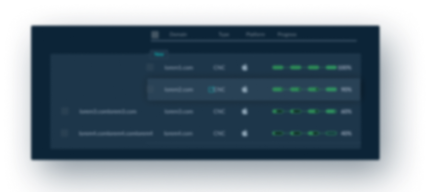
Task: Click the long leftmost text in lorem4.com row
Action: click(x=116, y=133)
